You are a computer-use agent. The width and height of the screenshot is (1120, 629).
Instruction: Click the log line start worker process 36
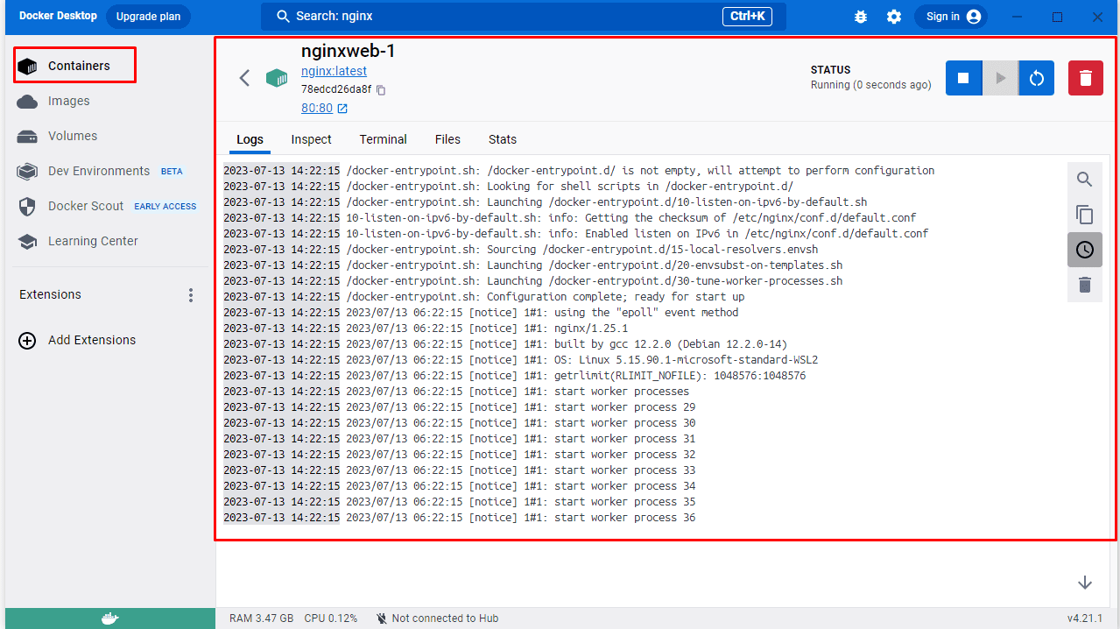click(460, 518)
